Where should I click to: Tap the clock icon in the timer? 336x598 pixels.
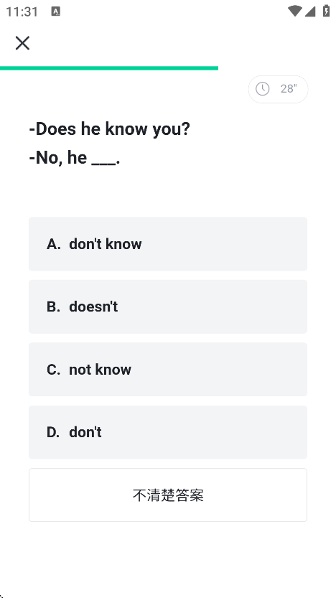pos(262,89)
